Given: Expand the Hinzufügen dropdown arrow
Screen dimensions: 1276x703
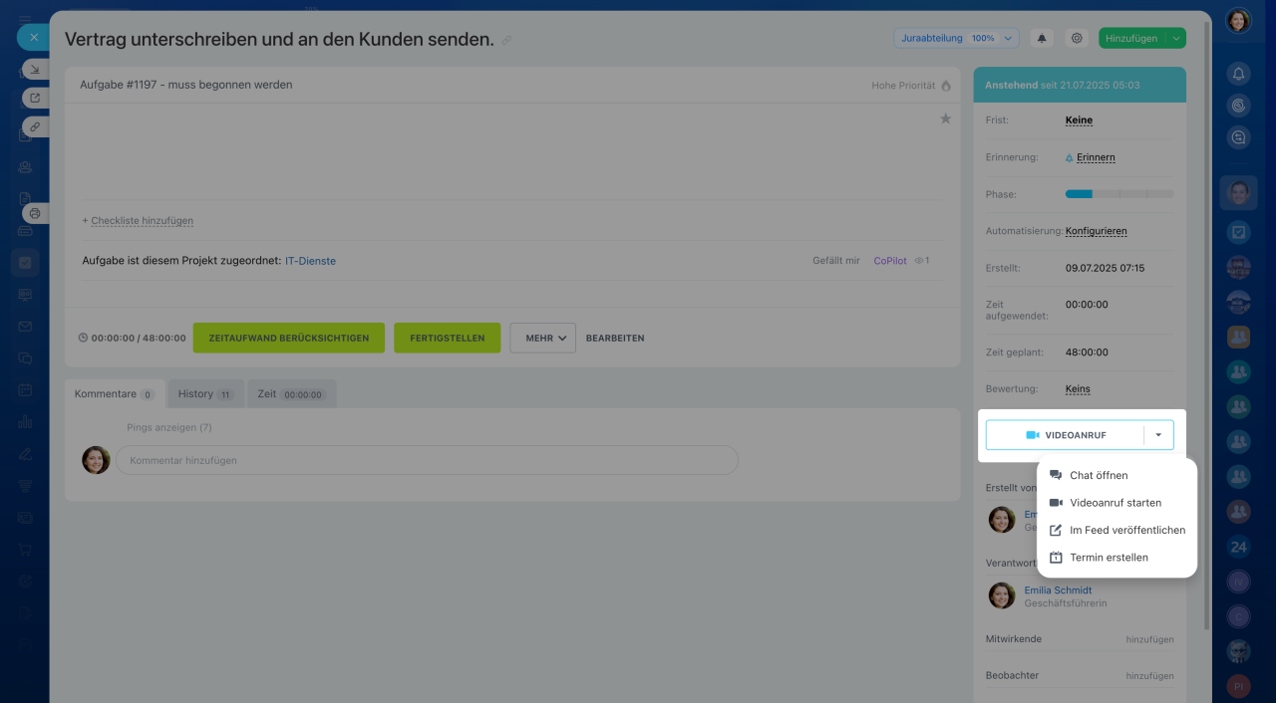Looking at the screenshot, I should [1176, 38].
